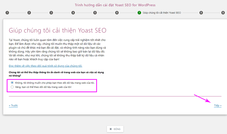
Task: Click the page heading 'Giúp chúng tôi cải thiện Yoast SEO'
Action: pos(57,30)
